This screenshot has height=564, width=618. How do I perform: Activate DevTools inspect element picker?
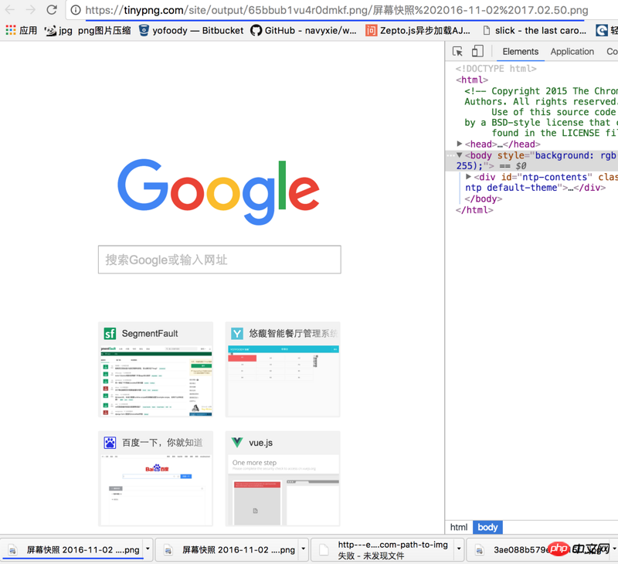coord(457,51)
